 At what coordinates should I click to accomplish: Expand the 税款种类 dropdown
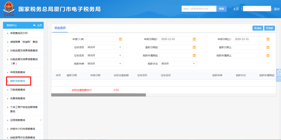pos(120,64)
